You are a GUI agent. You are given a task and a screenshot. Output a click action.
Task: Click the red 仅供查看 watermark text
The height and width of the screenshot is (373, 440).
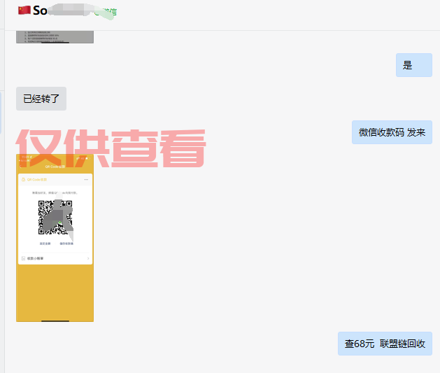pos(112,148)
